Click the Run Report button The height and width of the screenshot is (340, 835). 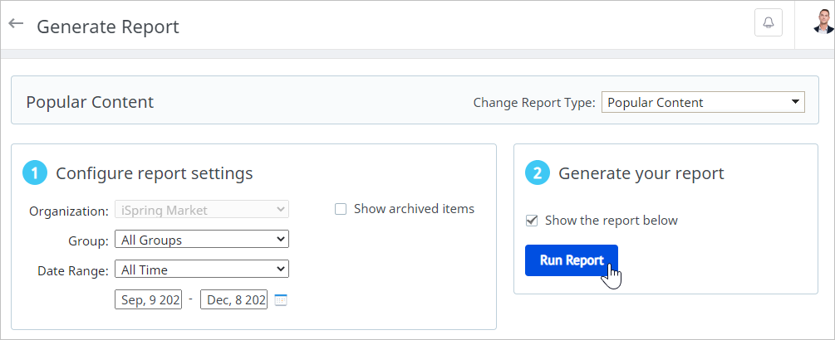[572, 260]
